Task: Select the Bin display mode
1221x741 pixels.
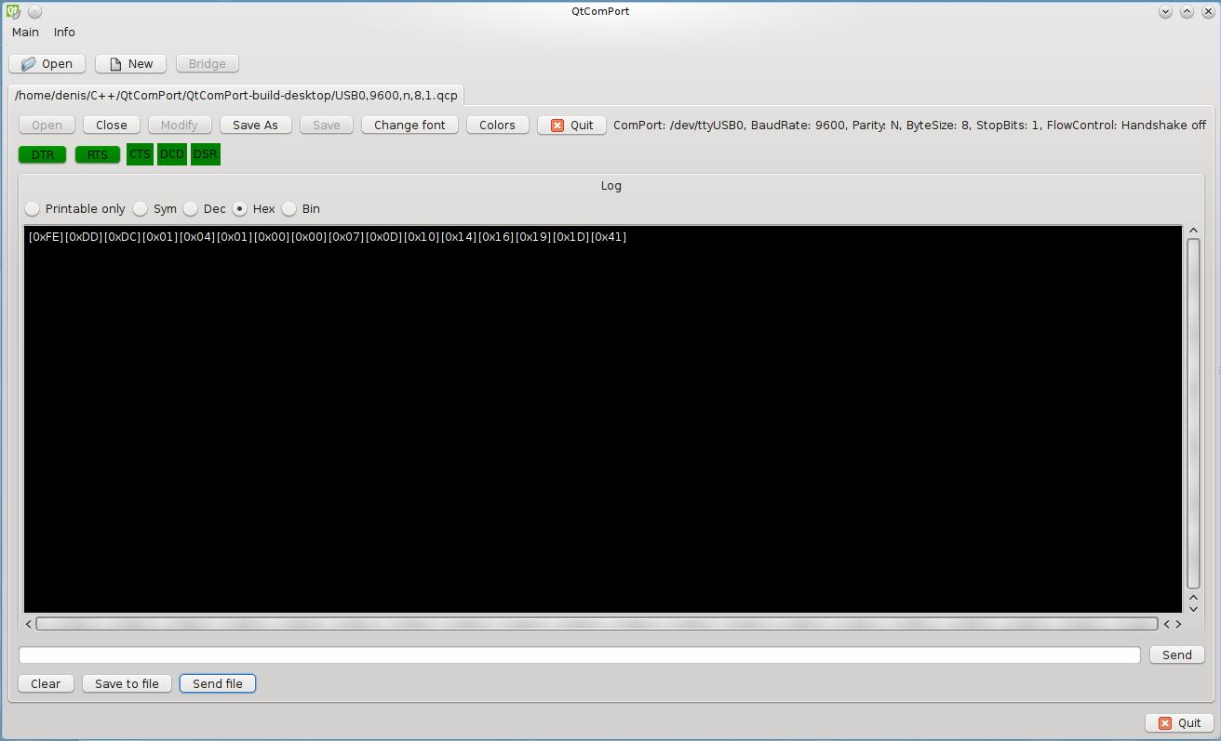Action: (x=301, y=208)
